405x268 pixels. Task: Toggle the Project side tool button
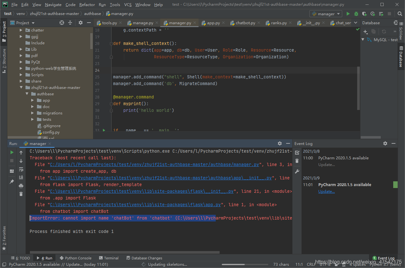(4, 31)
